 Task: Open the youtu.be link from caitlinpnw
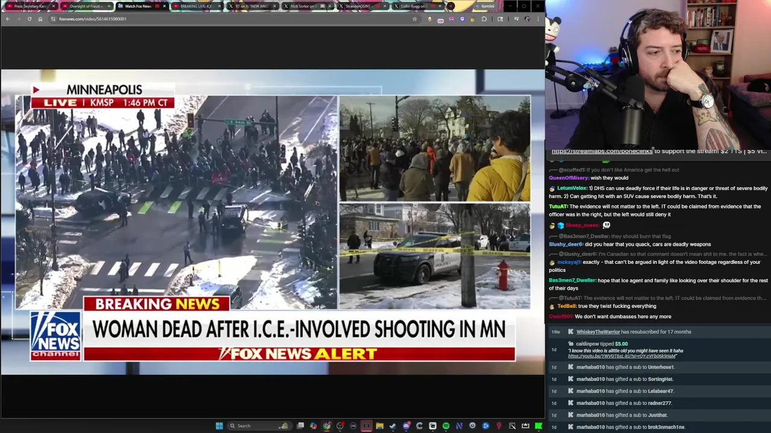click(x=622, y=356)
